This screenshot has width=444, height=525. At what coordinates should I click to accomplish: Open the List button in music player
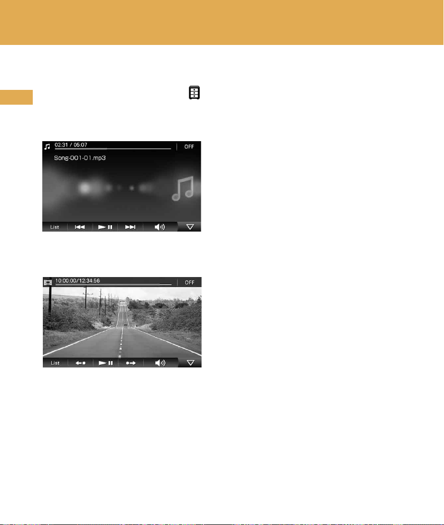(x=54, y=227)
